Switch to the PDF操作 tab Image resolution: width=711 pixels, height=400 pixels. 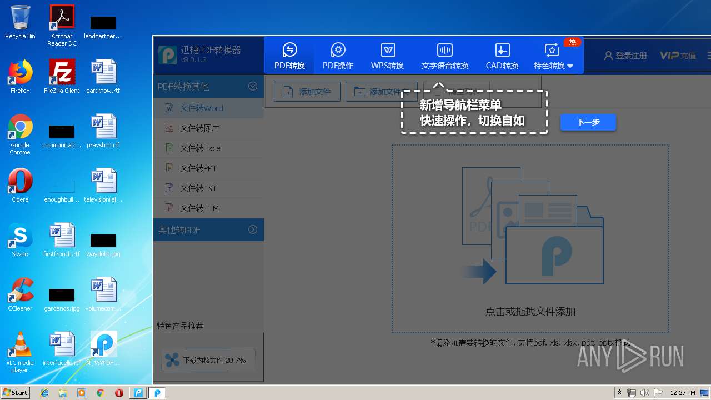coord(338,56)
